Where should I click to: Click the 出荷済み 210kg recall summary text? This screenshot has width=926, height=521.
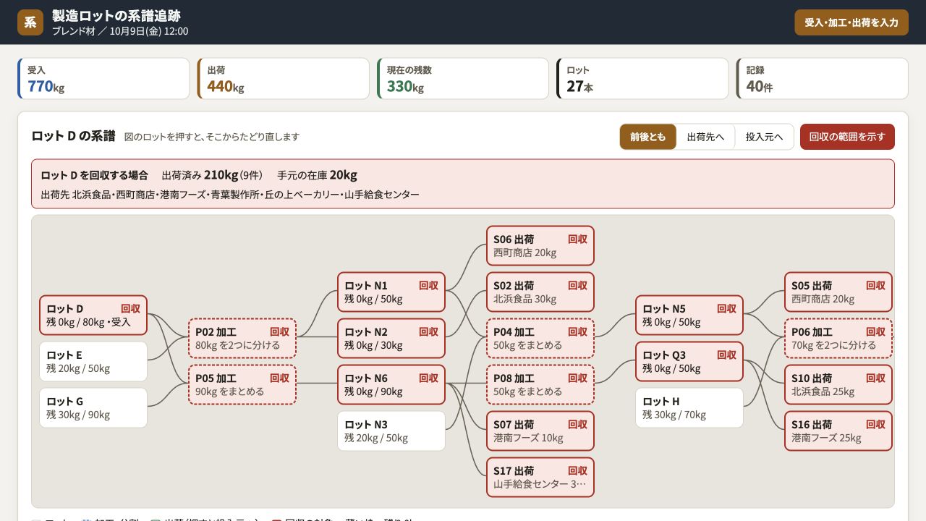pos(212,175)
